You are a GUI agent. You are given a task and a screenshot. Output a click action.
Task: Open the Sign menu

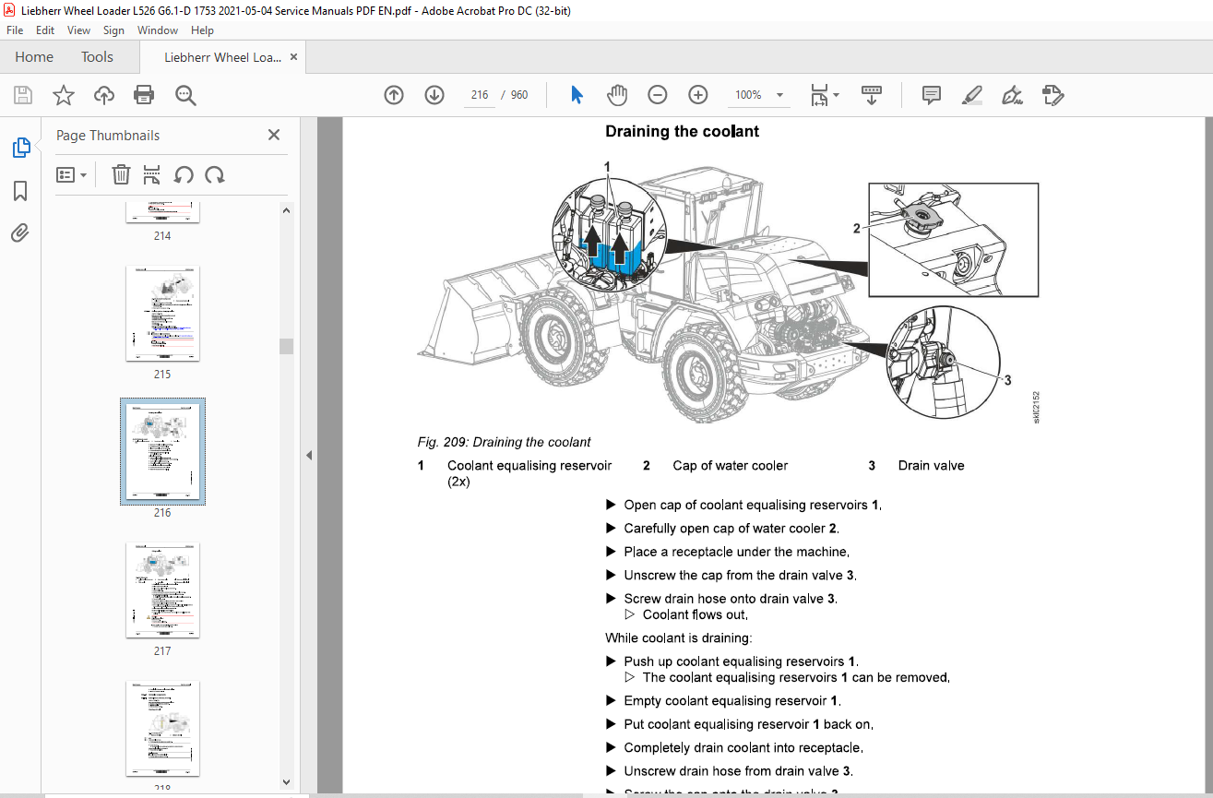click(113, 30)
